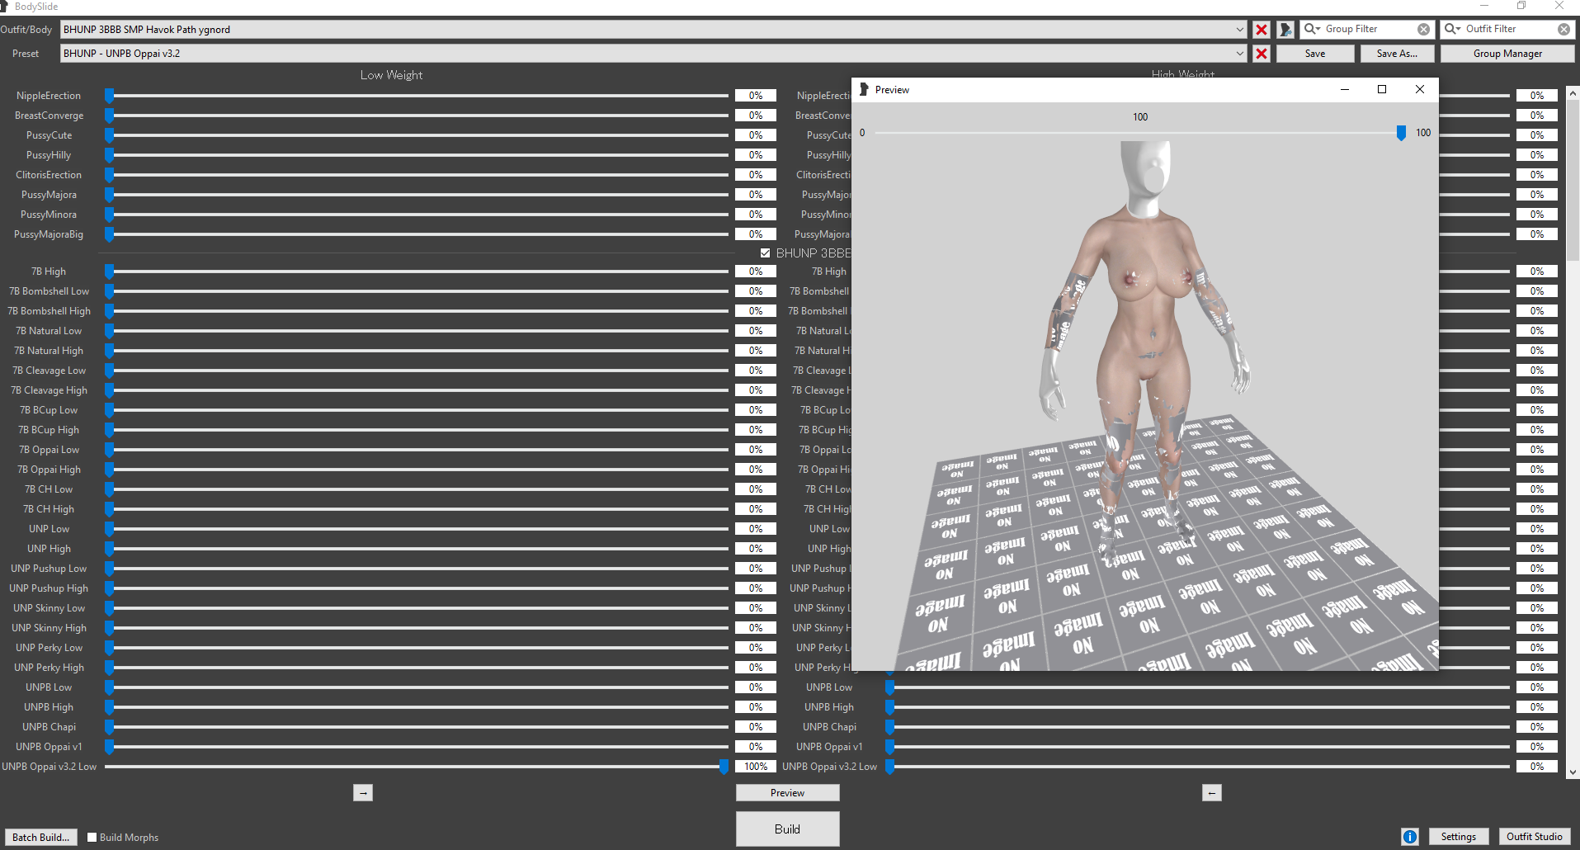The height and width of the screenshot is (850, 1580).
Task: Restore down the BodySlide main window
Action: (1521, 6)
